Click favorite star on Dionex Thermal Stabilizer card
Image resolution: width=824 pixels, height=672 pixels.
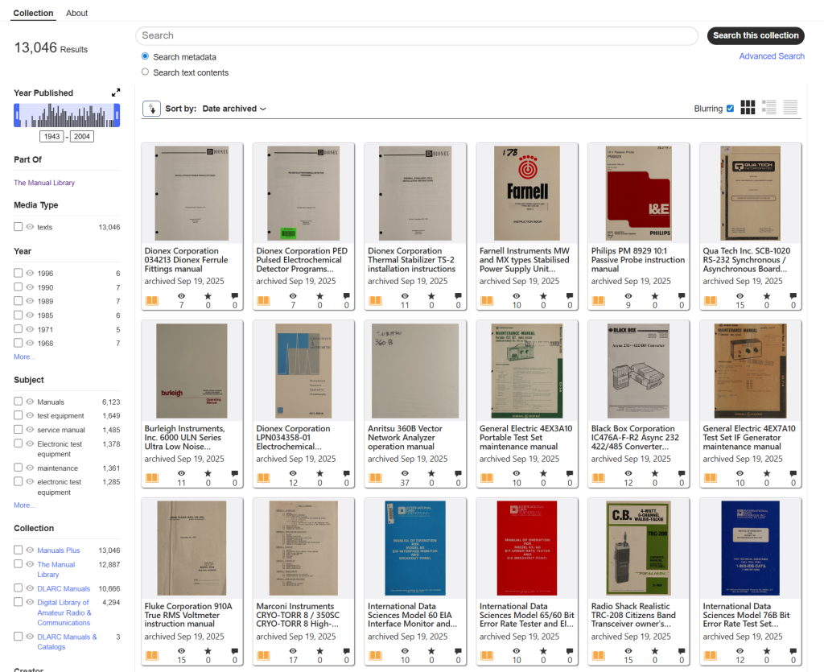pyautogui.click(x=431, y=296)
